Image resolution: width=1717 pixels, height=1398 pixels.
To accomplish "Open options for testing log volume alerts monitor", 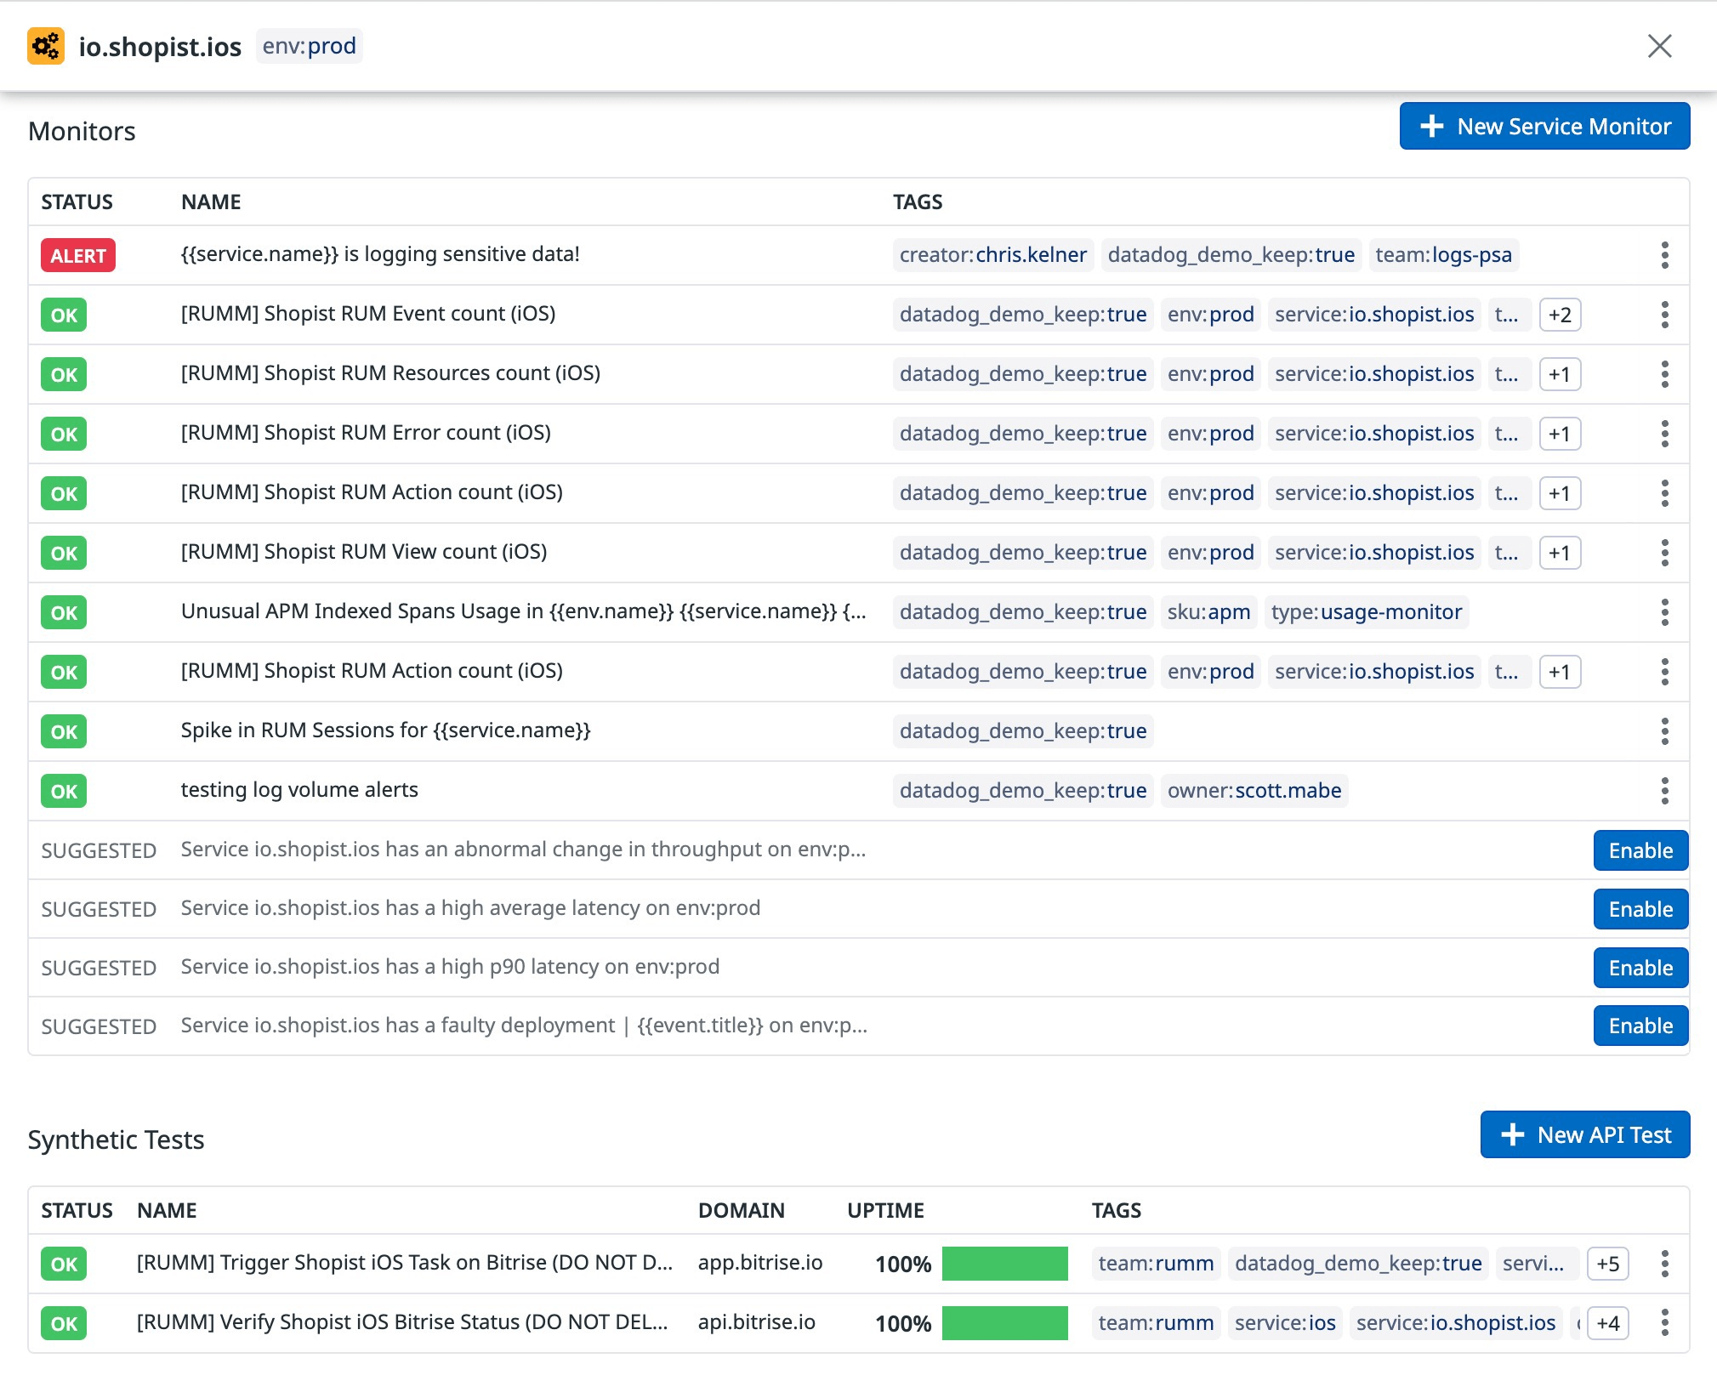I will (1664, 790).
